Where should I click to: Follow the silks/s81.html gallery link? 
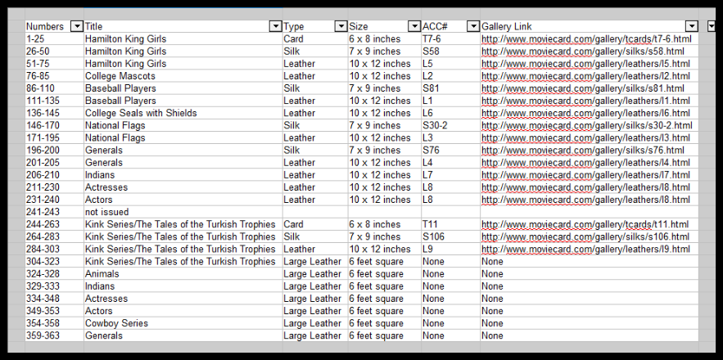583,88
